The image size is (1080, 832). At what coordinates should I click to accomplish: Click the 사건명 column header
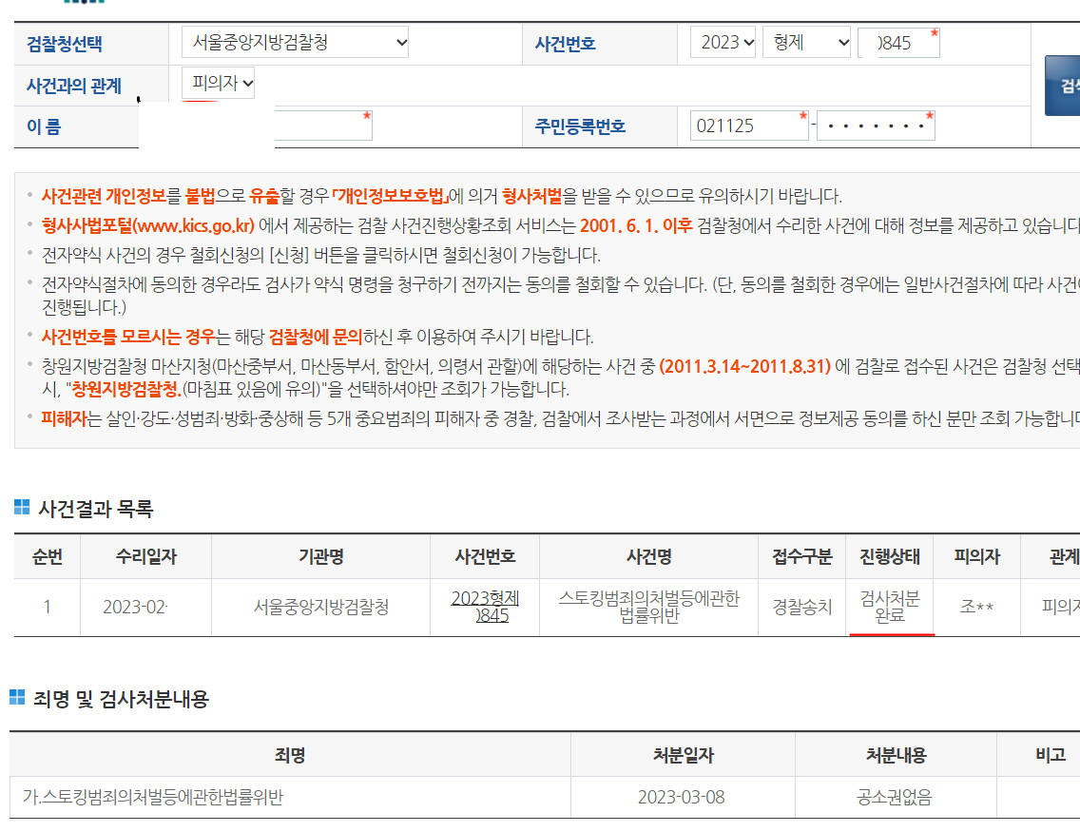coord(649,557)
